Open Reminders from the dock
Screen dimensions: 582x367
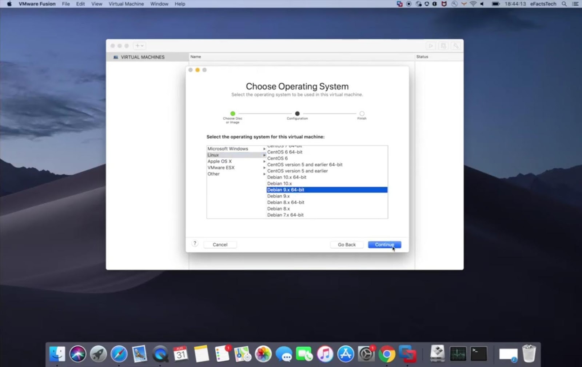(x=222, y=354)
